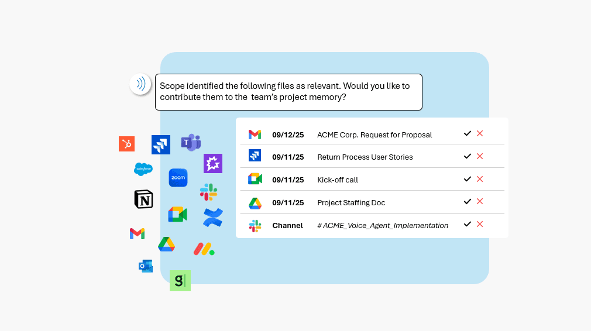Click the Google Meet icon in the Kick-off call row
The height and width of the screenshot is (331, 591).
pyautogui.click(x=255, y=179)
